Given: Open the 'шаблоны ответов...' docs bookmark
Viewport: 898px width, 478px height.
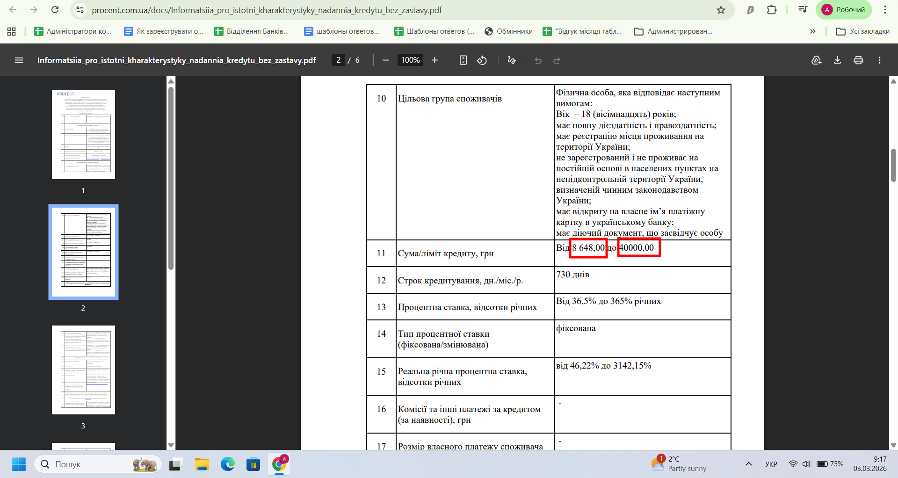Looking at the screenshot, I should tap(342, 31).
